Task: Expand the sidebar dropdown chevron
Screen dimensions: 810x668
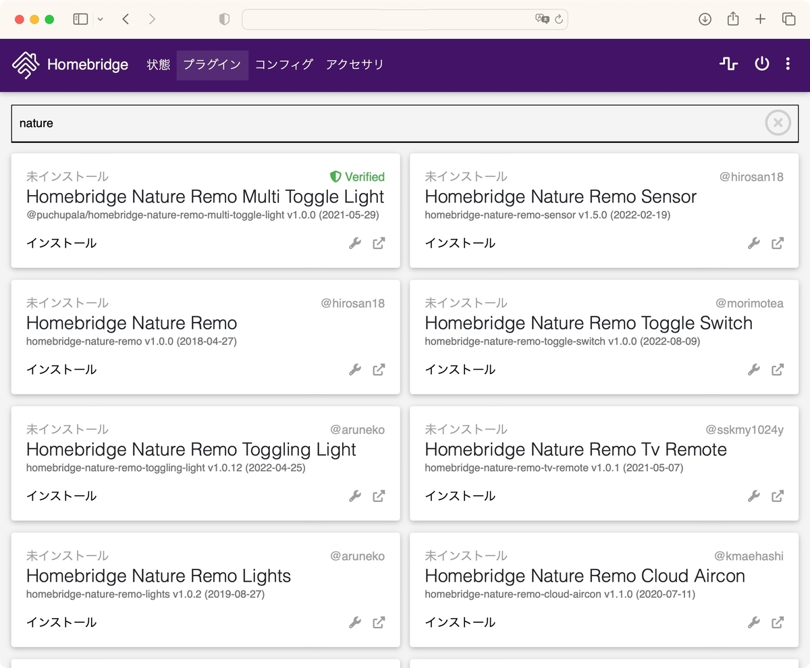Action: (101, 20)
